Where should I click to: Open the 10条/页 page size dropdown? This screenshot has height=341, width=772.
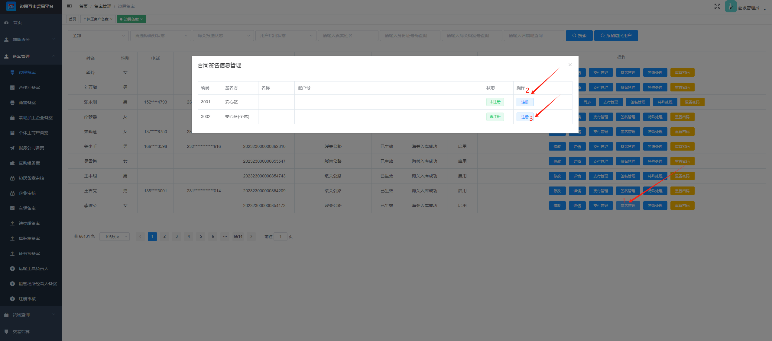pyautogui.click(x=115, y=237)
